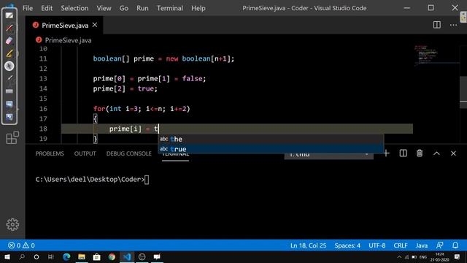Open editor More Actions ellipsis

click(x=453, y=25)
